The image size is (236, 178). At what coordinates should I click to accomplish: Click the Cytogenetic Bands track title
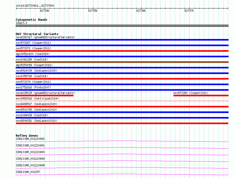[32, 20]
